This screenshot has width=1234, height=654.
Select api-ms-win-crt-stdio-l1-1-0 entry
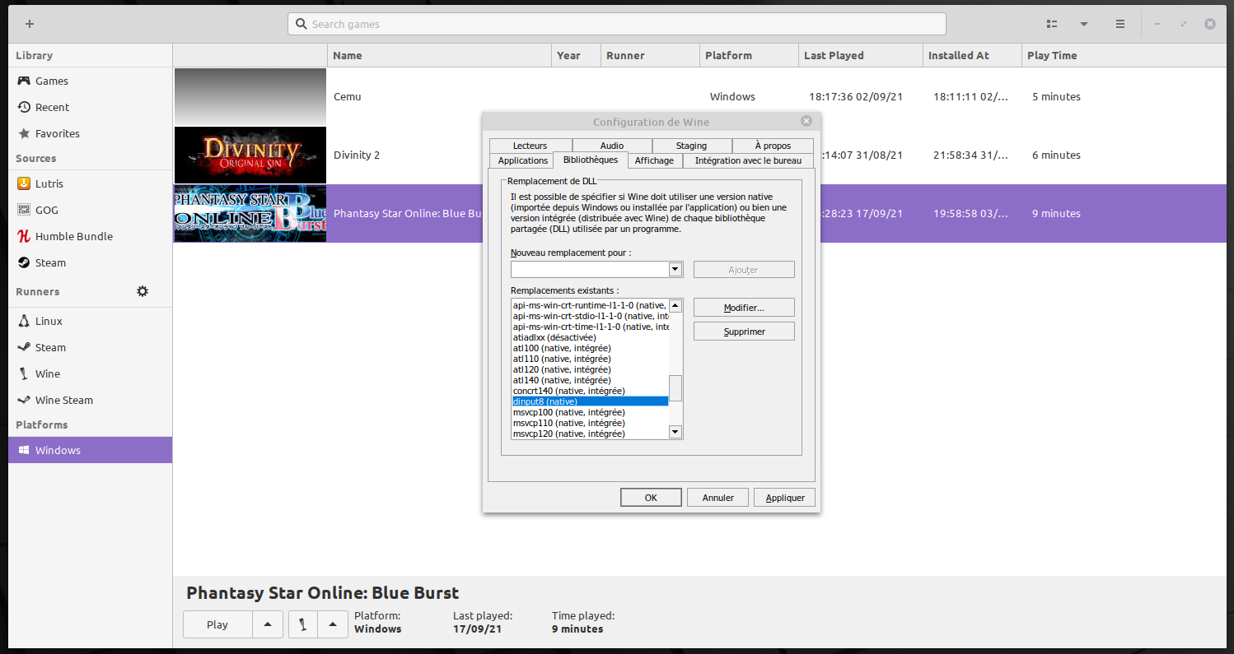pos(590,316)
